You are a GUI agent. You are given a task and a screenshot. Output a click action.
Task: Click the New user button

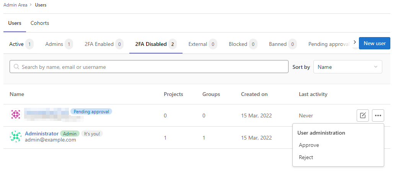tap(375, 43)
